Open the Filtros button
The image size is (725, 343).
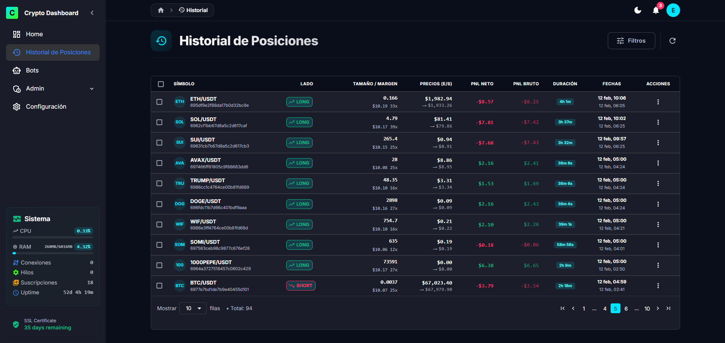click(631, 41)
